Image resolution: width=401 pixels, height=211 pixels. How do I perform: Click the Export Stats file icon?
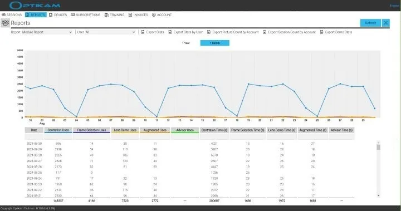[x=143, y=32]
